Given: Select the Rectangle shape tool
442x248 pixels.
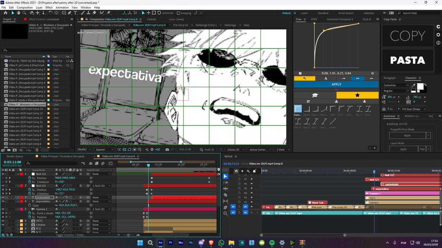Looking at the screenshot, I should point(64,13).
